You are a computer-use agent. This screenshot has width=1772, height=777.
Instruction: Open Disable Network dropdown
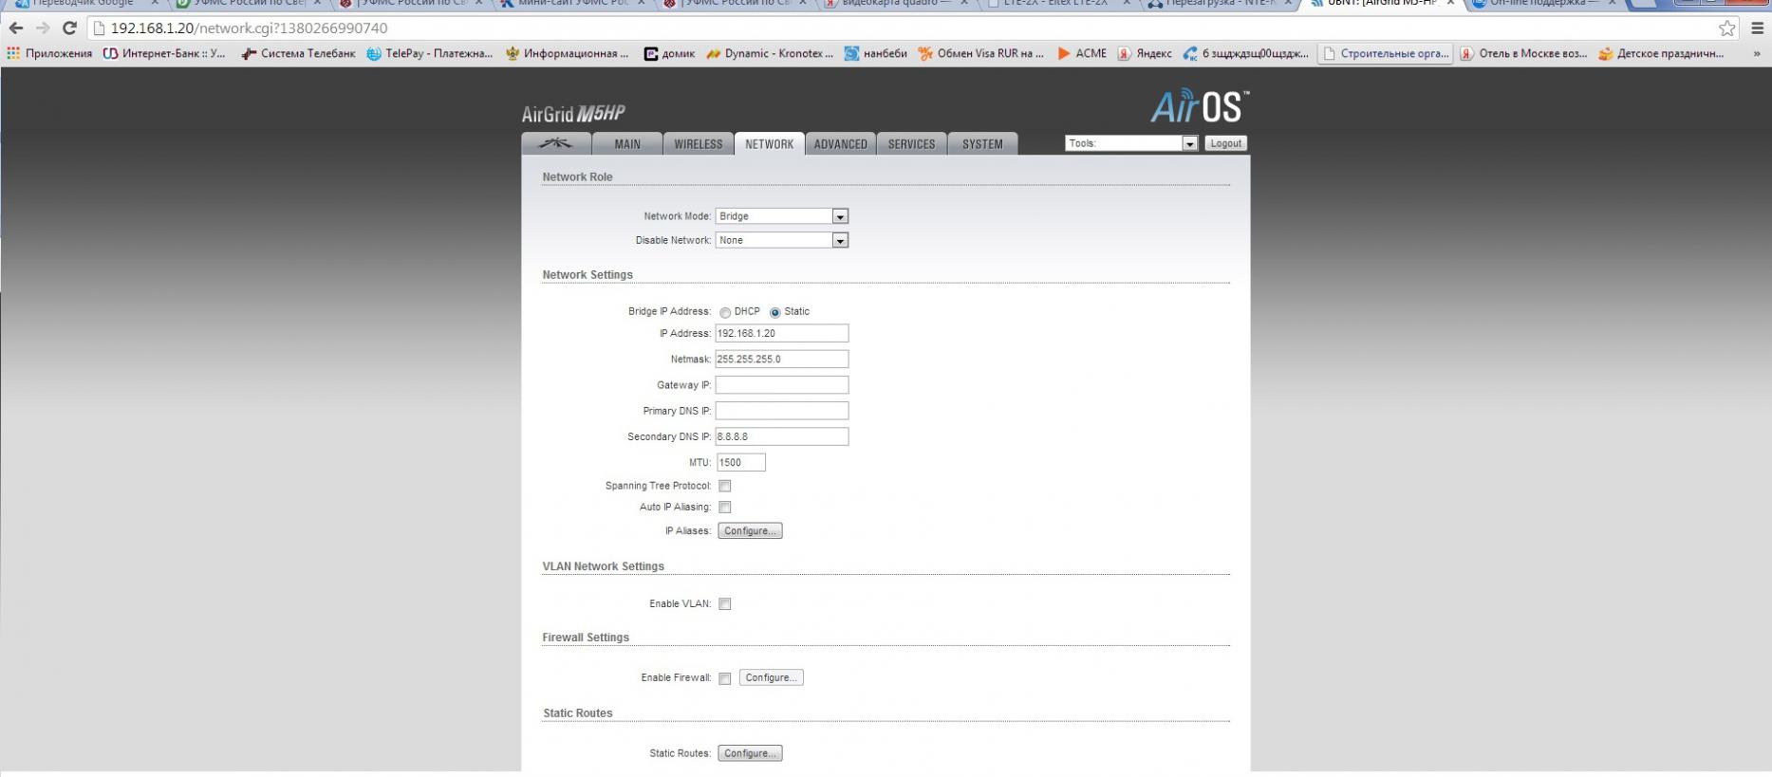point(782,241)
